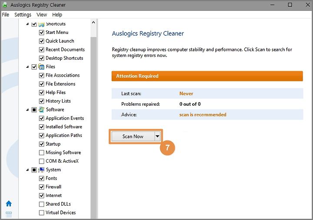
Task: Toggle the System category tri-state checkbox
Action: click(x=34, y=170)
